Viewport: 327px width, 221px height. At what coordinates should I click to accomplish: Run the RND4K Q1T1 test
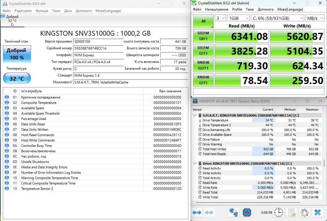coord(203,80)
